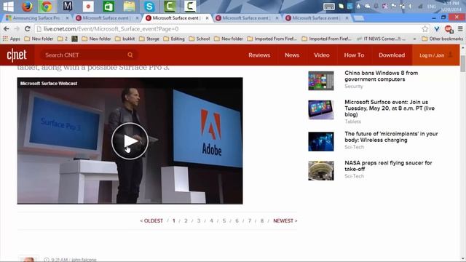Open Download in CNET navigation
Viewport: 466px width, 262px height.
click(392, 55)
